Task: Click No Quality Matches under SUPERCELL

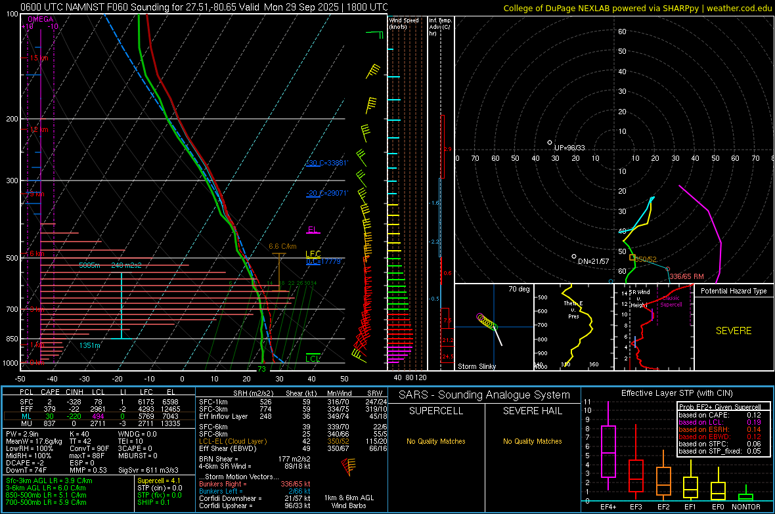Action: tap(436, 441)
